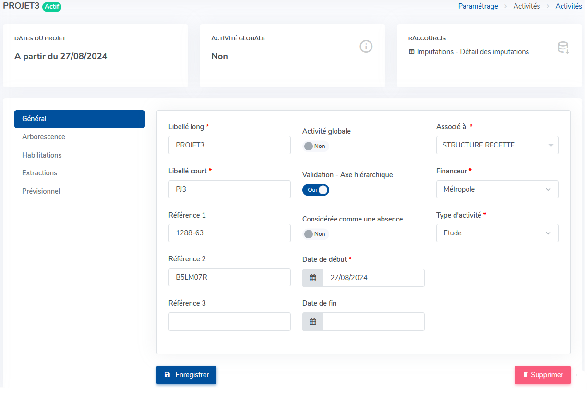Screen dimensions: 587x393
Task: Click the info icon in Activité globale card
Action: (366, 47)
